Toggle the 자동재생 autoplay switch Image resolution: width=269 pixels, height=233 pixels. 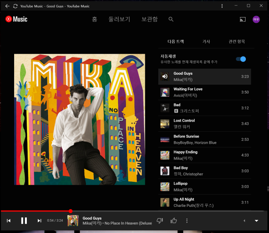click(x=241, y=59)
